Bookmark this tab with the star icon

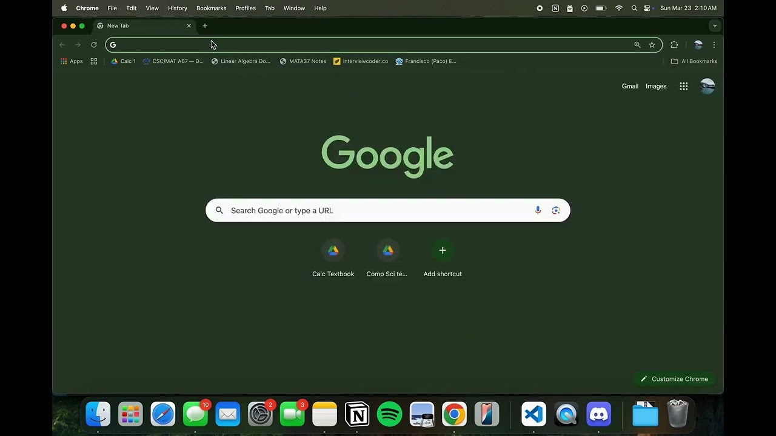click(x=652, y=45)
